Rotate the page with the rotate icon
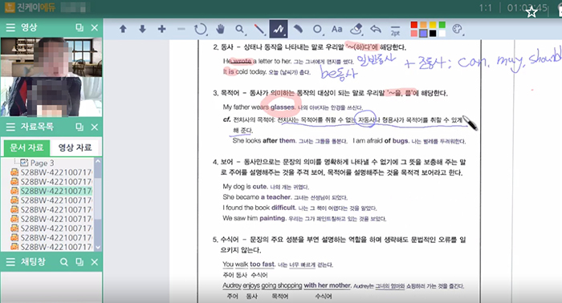This screenshot has height=303, width=562. (201, 30)
